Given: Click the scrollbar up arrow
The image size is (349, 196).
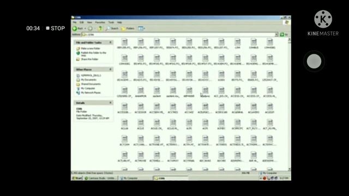Looking at the screenshot, I should pyautogui.click(x=290, y=40).
